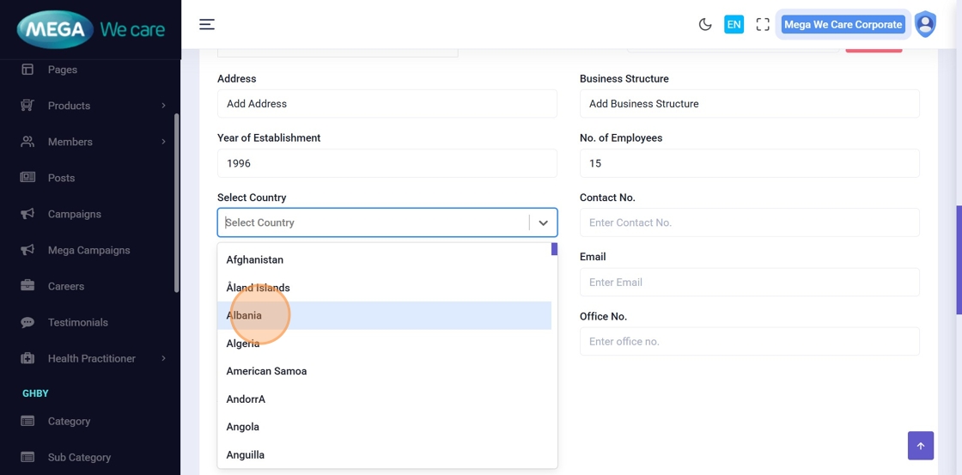Image resolution: width=962 pixels, height=475 pixels.
Task: Click the country list scrollbar thumb
Action: coord(554,249)
